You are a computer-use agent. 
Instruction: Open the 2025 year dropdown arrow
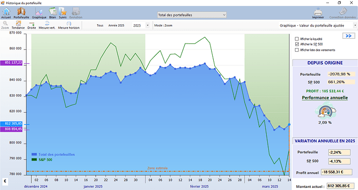147,25
